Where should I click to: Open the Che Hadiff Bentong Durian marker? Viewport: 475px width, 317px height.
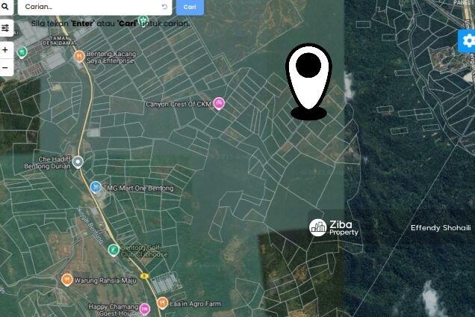coord(78,162)
